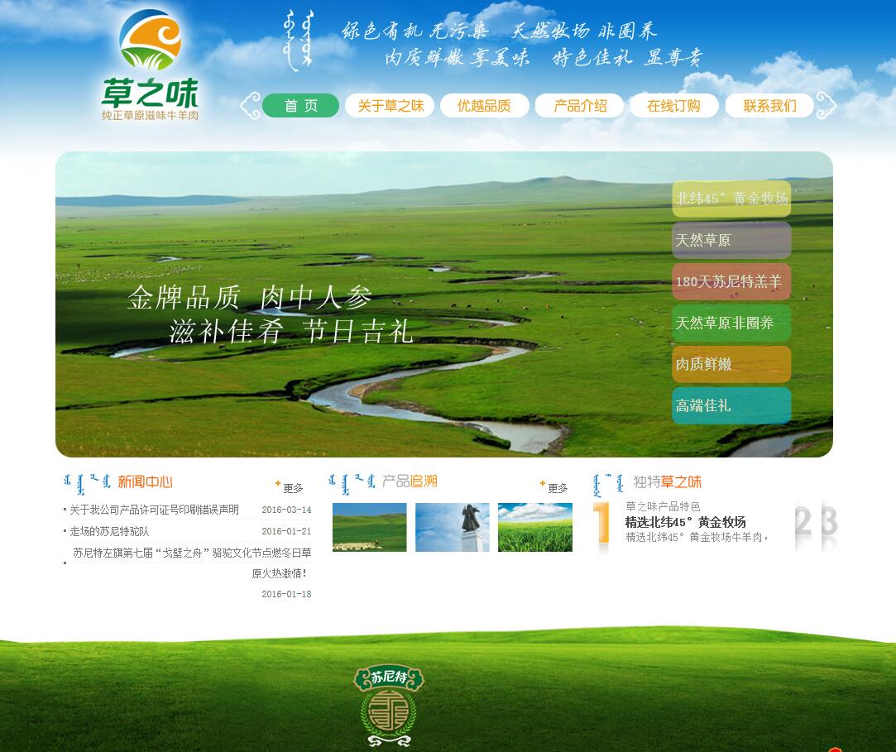Screen dimensions: 896x752
Task: Go to the 关于草之味 menu item
Action: 390,106
